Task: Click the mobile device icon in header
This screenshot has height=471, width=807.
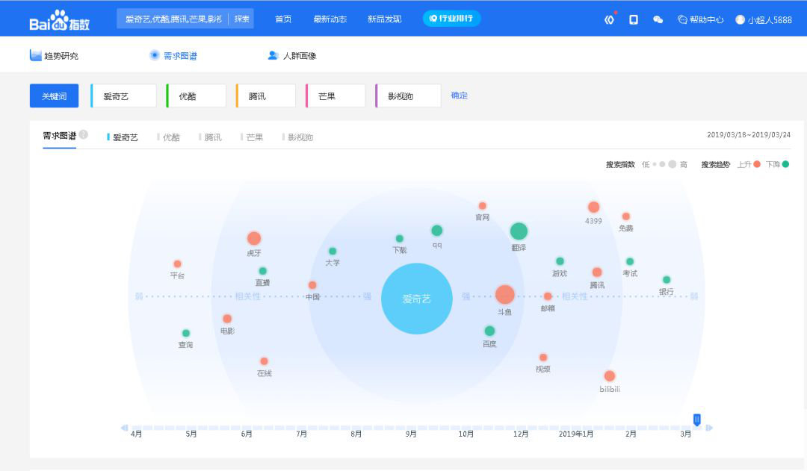Action: tap(634, 19)
